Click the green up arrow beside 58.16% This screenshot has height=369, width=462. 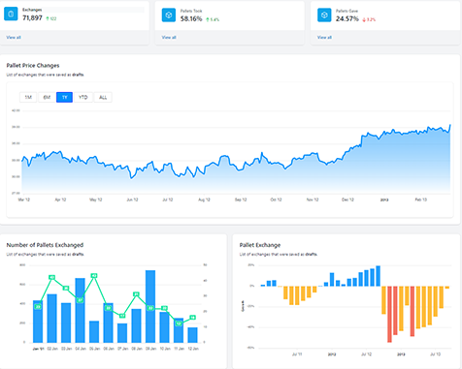click(208, 19)
